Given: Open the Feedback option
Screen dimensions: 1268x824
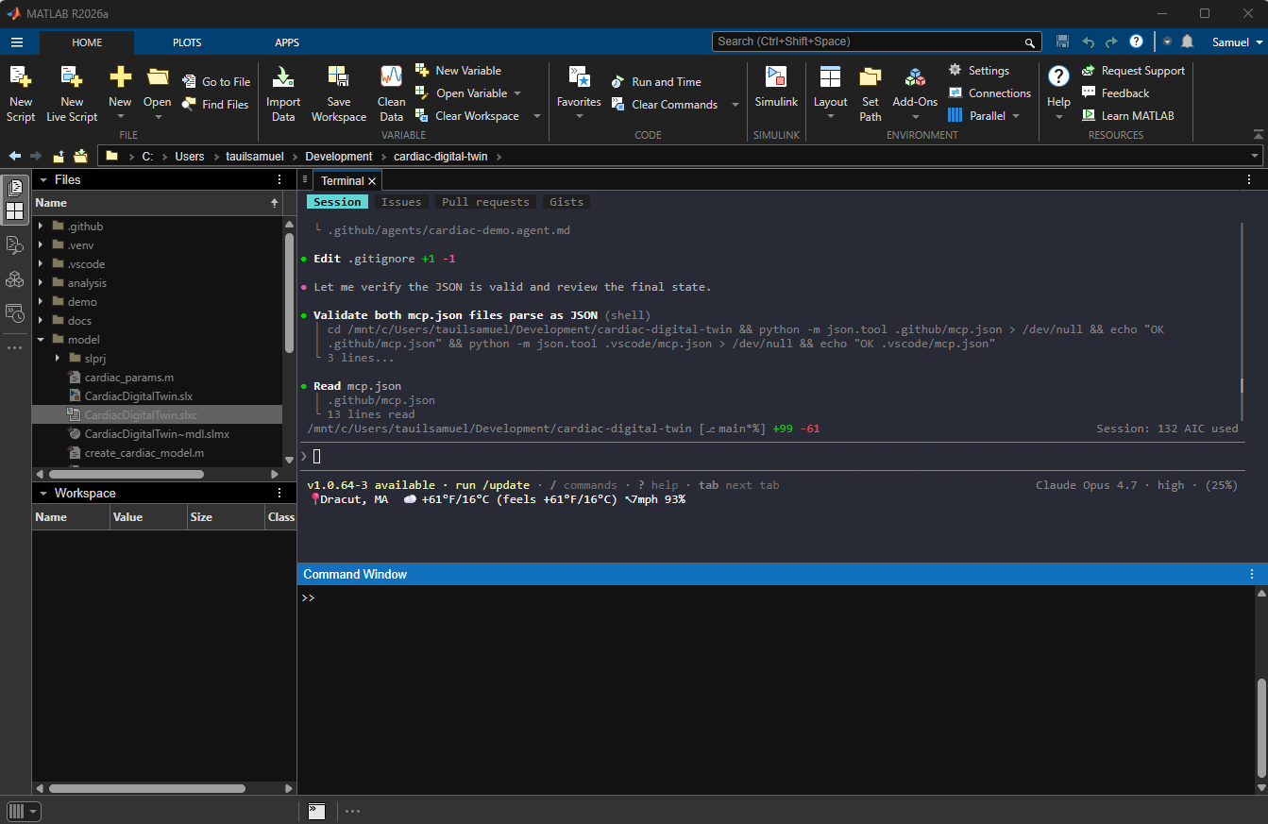Looking at the screenshot, I should tap(1115, 93).
